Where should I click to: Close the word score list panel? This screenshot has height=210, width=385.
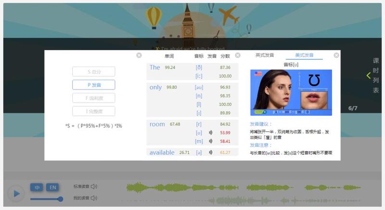pyautogui.click(x=237, y=55)
